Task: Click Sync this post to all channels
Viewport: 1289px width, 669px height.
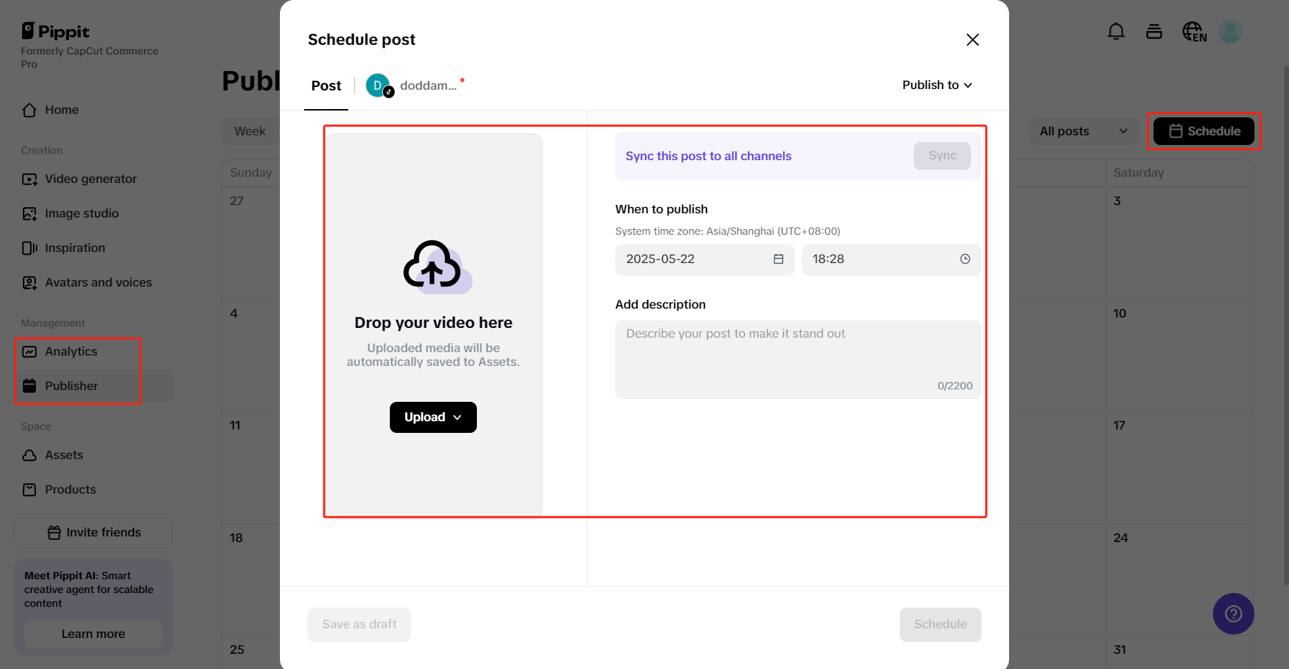Action: pyautogui.click(x=708, y=156)
